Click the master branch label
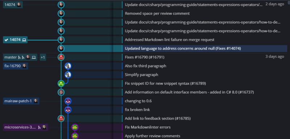The image size is (290, 139). (x=20, y=57)
